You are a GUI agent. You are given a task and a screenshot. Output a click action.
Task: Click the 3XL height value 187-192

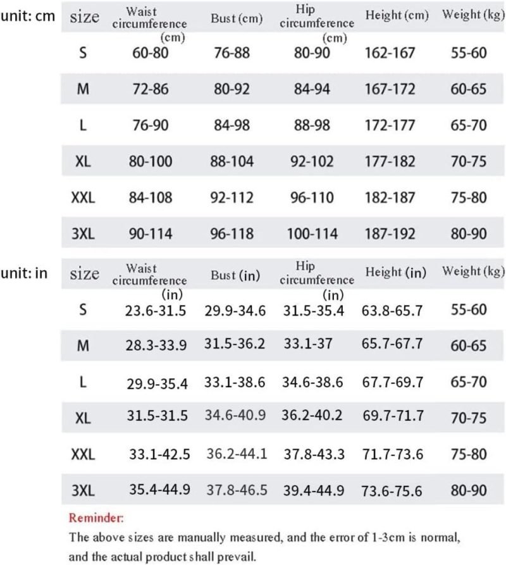coord(393,234)
